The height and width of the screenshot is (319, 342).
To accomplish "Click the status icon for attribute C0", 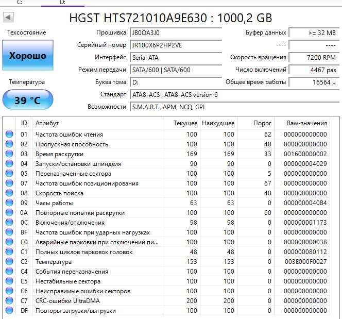I will 9,242.
